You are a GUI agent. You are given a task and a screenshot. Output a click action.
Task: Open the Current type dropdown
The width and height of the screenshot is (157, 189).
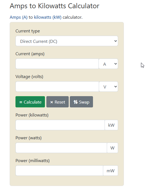click(67, 41)
